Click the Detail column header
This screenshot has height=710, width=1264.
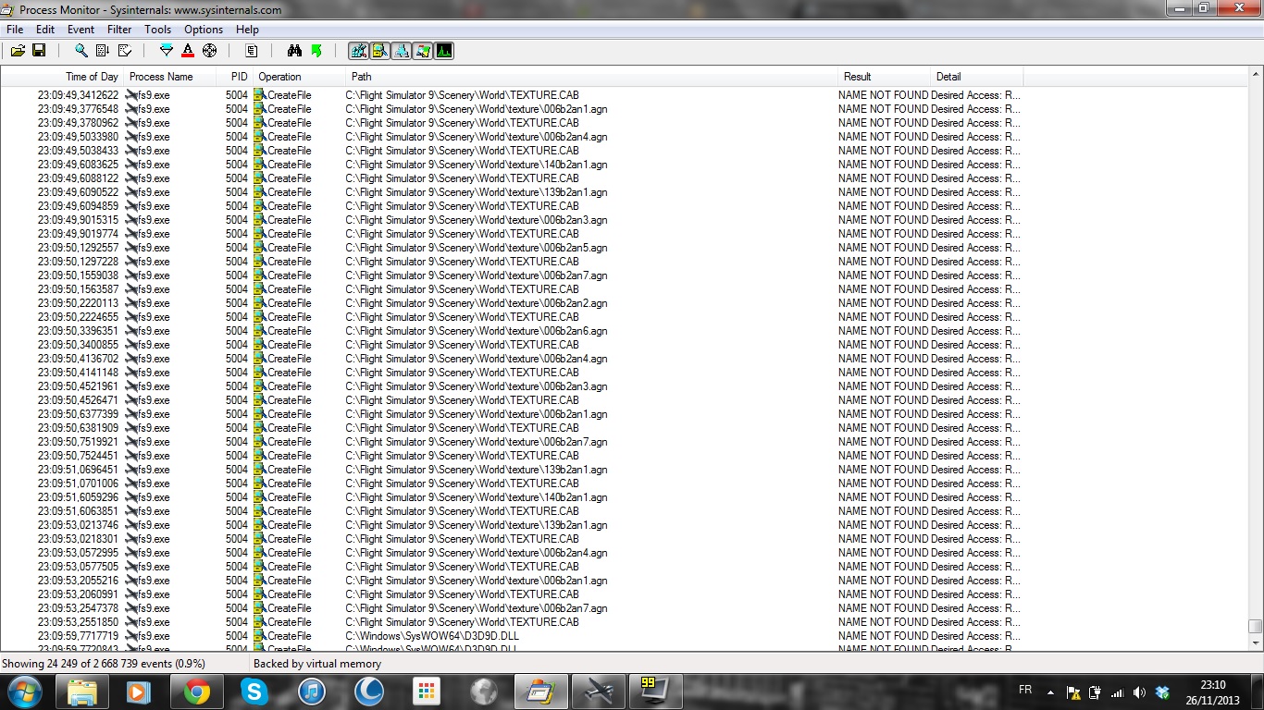(x=977, y=77)
